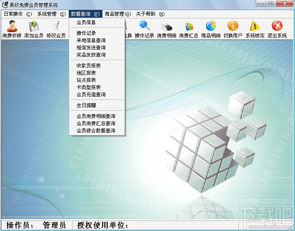295x231 pixels.
Task: Select the 来电信息查询 menu entry
Action: (97, 40)
